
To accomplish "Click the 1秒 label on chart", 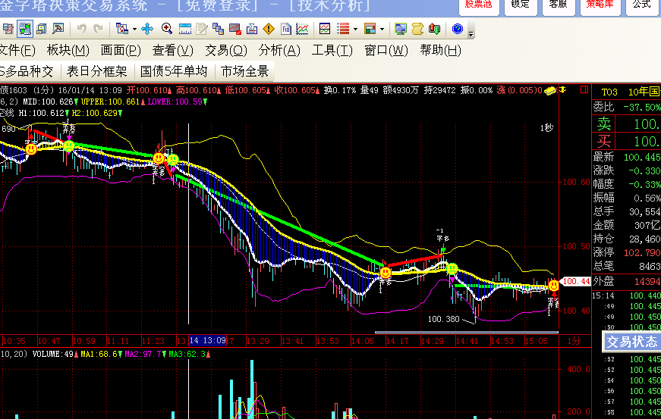I will tap(546, 128).
